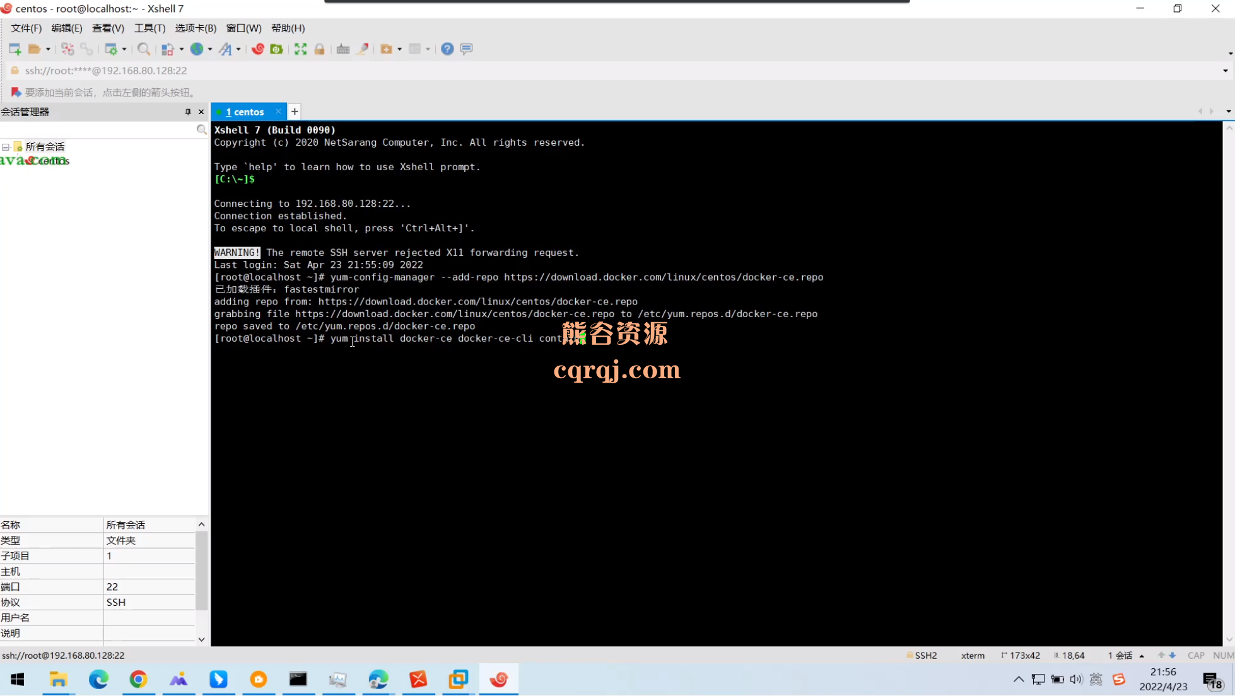Click the 协议 value SSH cell
This screenshot has width=1235, height=696.
click(149, 603)
